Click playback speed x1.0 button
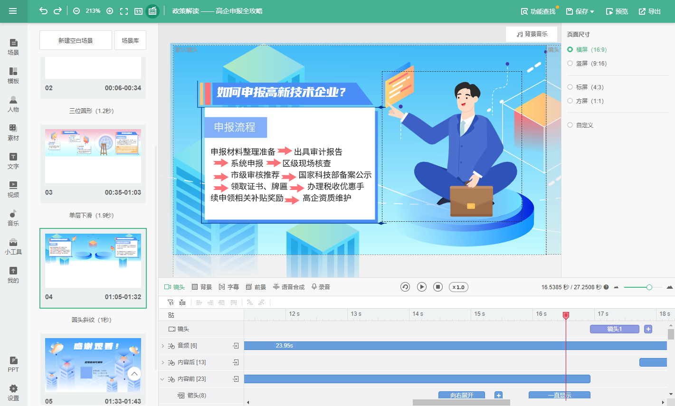This screenshot has height=406, width=675. [x=458, y=287]
